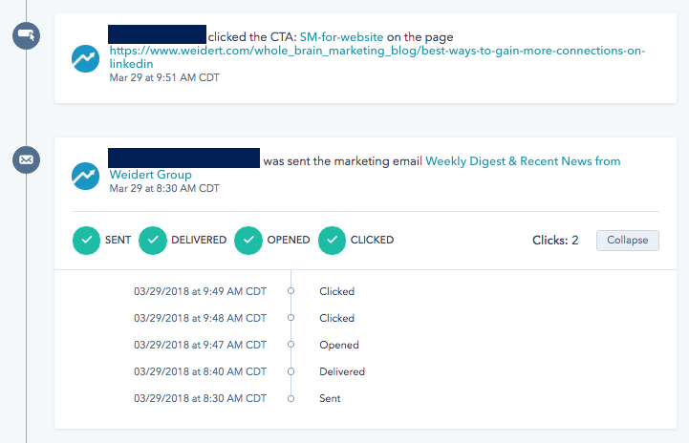689x443 pixels.
Task: Click the redacted contact name in email event
Action: tap(183, 158)
